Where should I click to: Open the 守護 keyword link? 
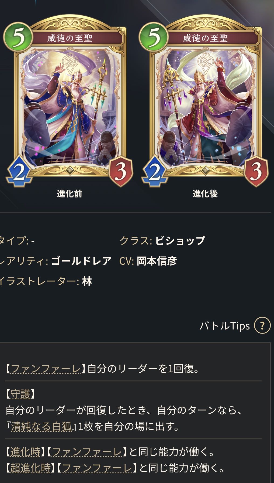(20, 394)
